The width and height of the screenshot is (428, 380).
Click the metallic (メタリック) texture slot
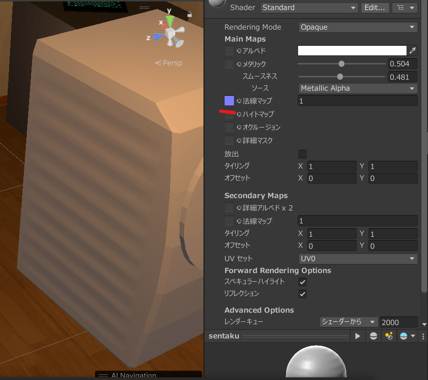pos(229,64)
